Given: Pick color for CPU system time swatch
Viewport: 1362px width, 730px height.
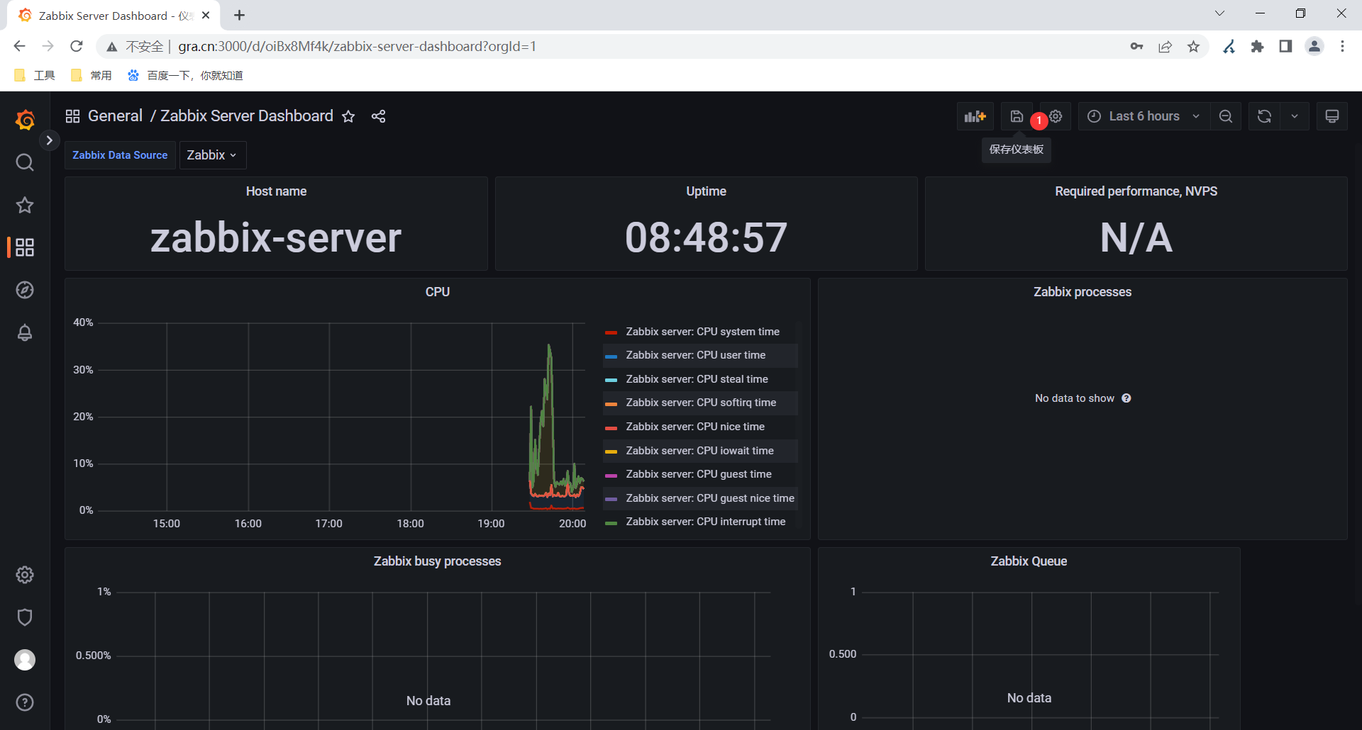Looking at the screenshot, I should [x=611, y=332].
